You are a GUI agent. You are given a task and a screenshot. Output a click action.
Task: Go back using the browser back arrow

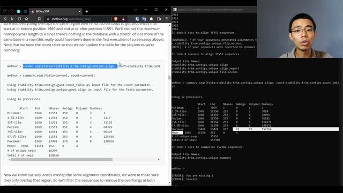tap(5, 19)
